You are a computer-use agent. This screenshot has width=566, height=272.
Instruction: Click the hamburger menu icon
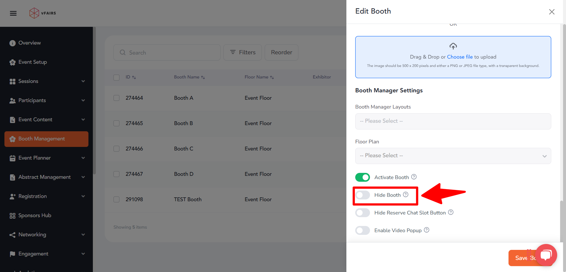coord(13,13)
